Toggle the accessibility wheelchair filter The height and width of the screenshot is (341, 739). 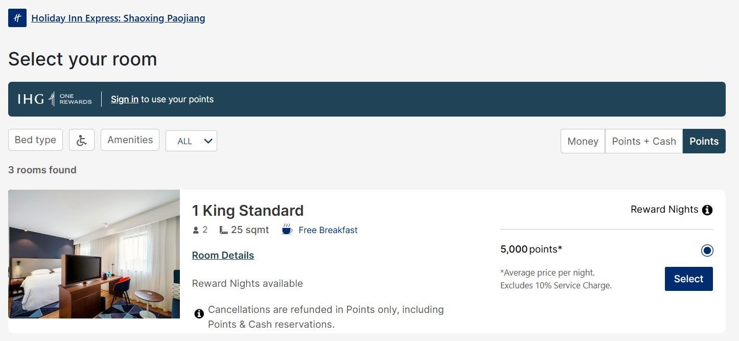click(x=82, y=140)
